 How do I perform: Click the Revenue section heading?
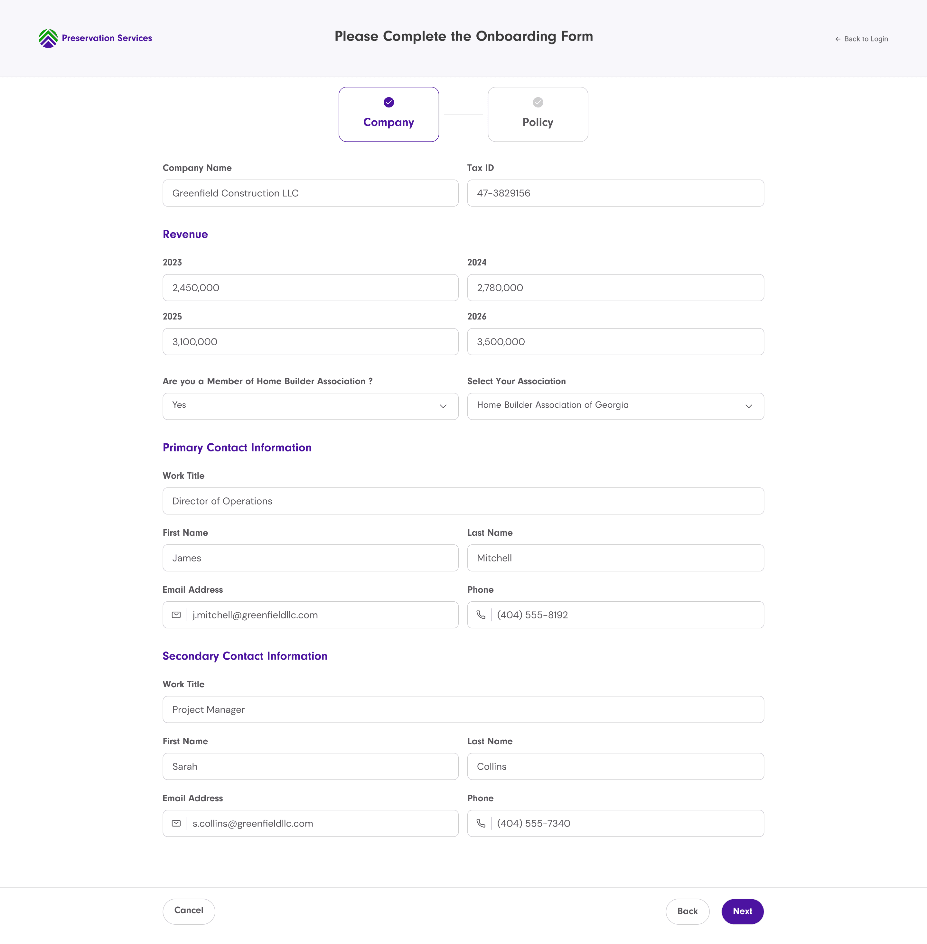tap(185, 234)
